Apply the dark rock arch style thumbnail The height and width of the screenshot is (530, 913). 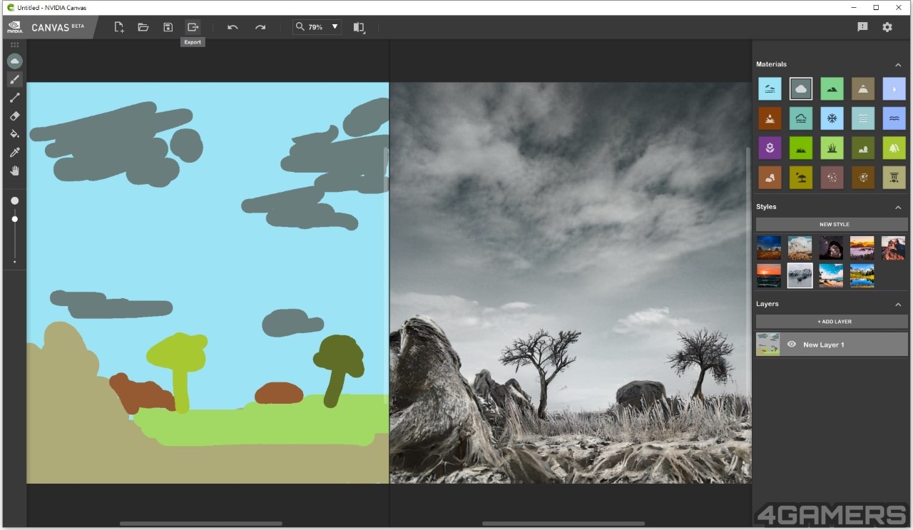pyautogui.click(x=831, y=248)
